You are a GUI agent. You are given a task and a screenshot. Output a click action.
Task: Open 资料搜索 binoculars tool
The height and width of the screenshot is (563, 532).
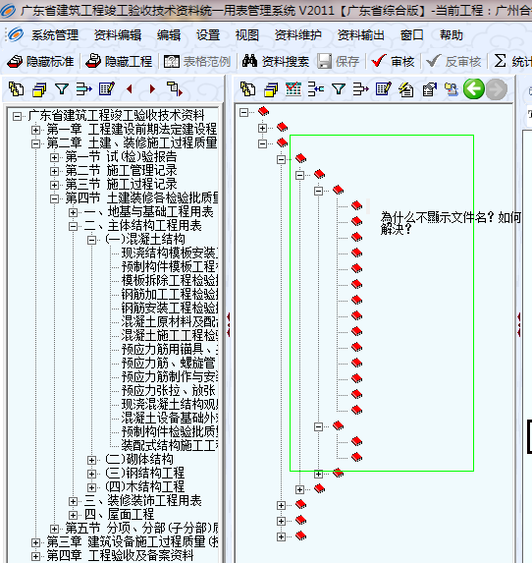pos(275,61)
